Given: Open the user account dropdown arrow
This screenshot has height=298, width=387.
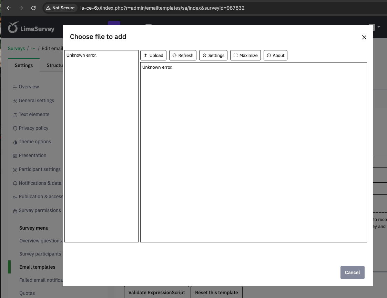Looking at the screenshot, I should [379, 27].
